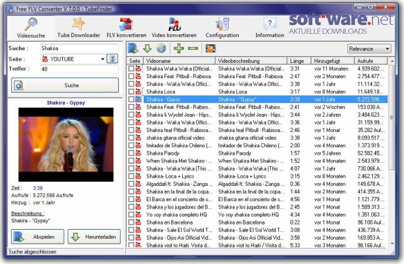The image size is (404, 264).
Task: Click the Abspielen play button
Action: (x=37, y=237)
